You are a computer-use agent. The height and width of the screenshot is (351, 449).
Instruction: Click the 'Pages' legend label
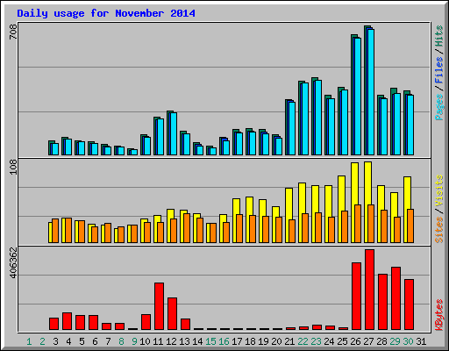439,107
